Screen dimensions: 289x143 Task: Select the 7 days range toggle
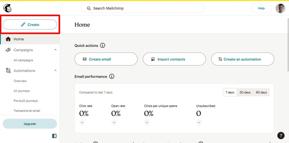point(230,93)
